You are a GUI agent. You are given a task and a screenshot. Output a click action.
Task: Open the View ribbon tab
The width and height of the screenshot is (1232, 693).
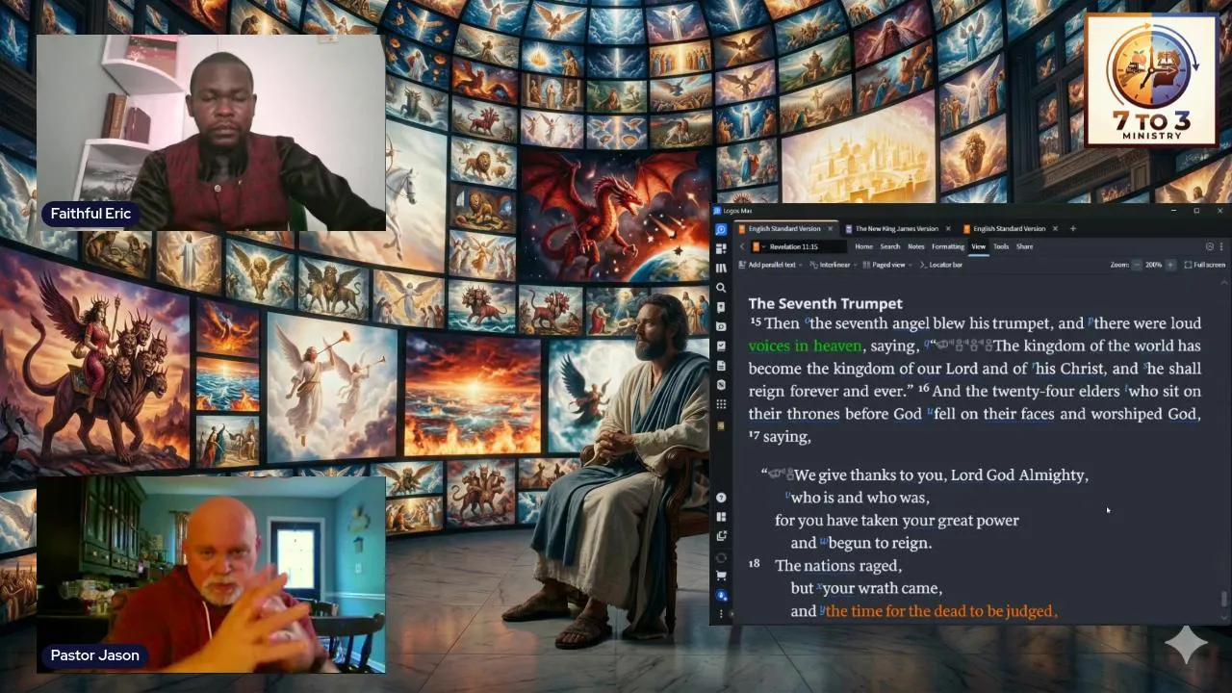click(978, 246)
